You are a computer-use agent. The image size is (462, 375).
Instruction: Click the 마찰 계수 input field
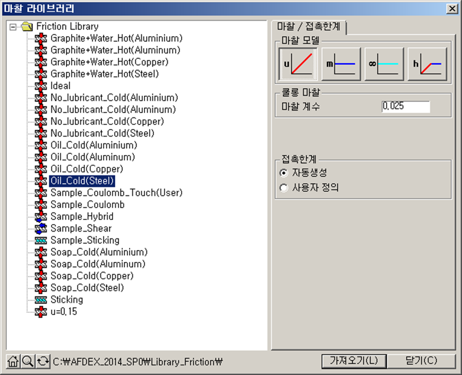point(405,106)
